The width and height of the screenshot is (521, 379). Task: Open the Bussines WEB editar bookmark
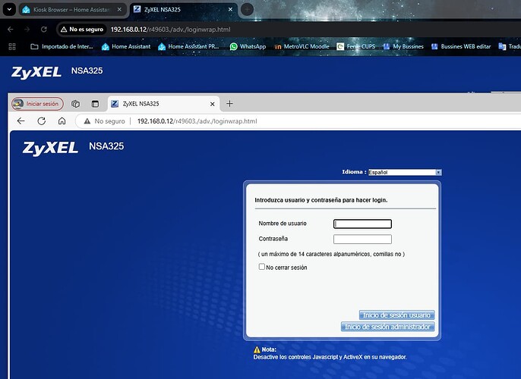tap(461, 46)
